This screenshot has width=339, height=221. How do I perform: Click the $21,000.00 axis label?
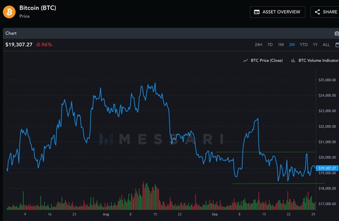click(327, 142)
